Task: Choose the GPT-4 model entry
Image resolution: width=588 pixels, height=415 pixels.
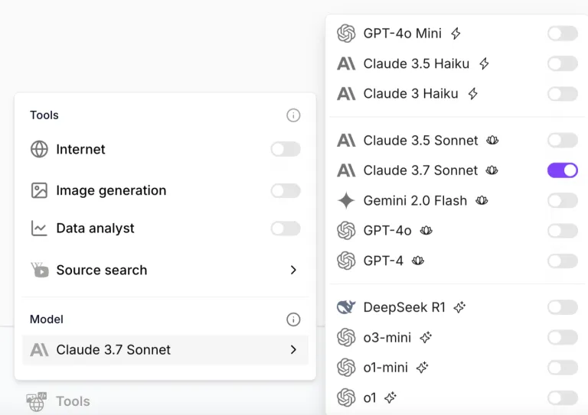Action: [x=457, y=261]
